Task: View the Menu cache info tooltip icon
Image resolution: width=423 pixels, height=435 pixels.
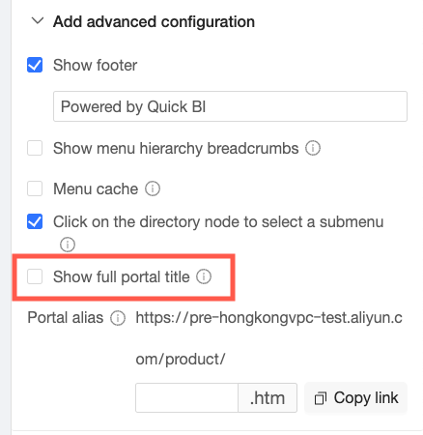Action: (153, 188)
